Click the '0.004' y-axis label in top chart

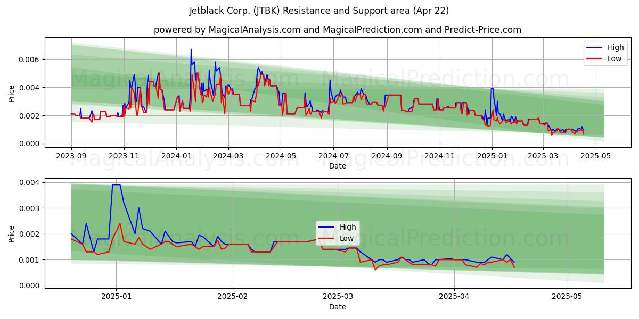pos(30,87)
